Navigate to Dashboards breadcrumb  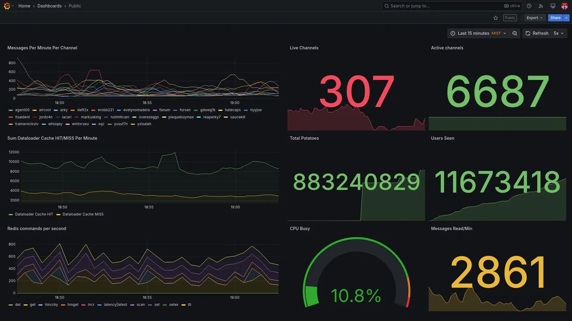coord(50,6)
